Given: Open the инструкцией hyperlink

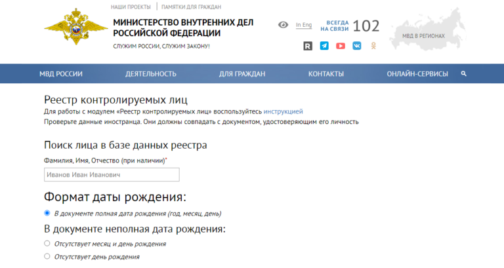Looking at the screenshot, I should pos(283,111).
